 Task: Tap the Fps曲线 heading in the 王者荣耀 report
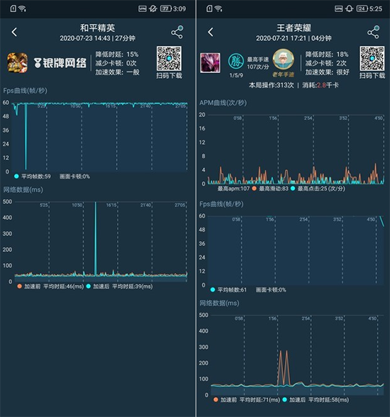(x=221, y=204)
